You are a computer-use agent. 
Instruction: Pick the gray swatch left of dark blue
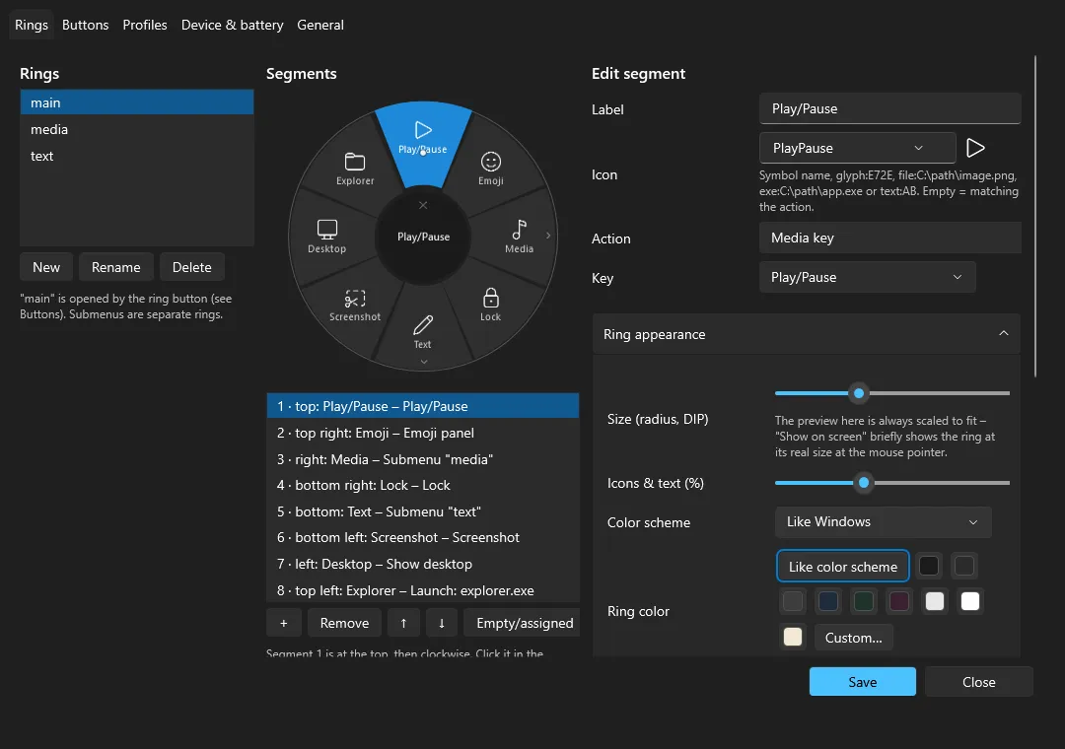tap(793, 601)
